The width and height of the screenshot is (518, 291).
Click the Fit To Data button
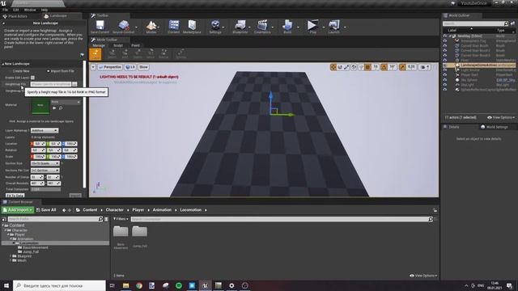tap(15, 196)
